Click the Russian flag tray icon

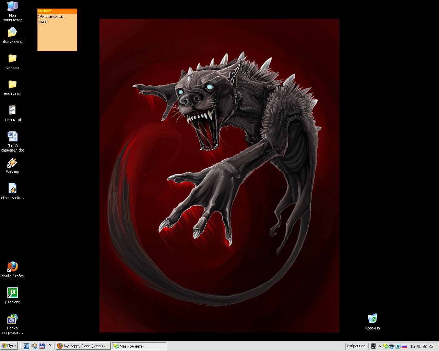[404, 346]
